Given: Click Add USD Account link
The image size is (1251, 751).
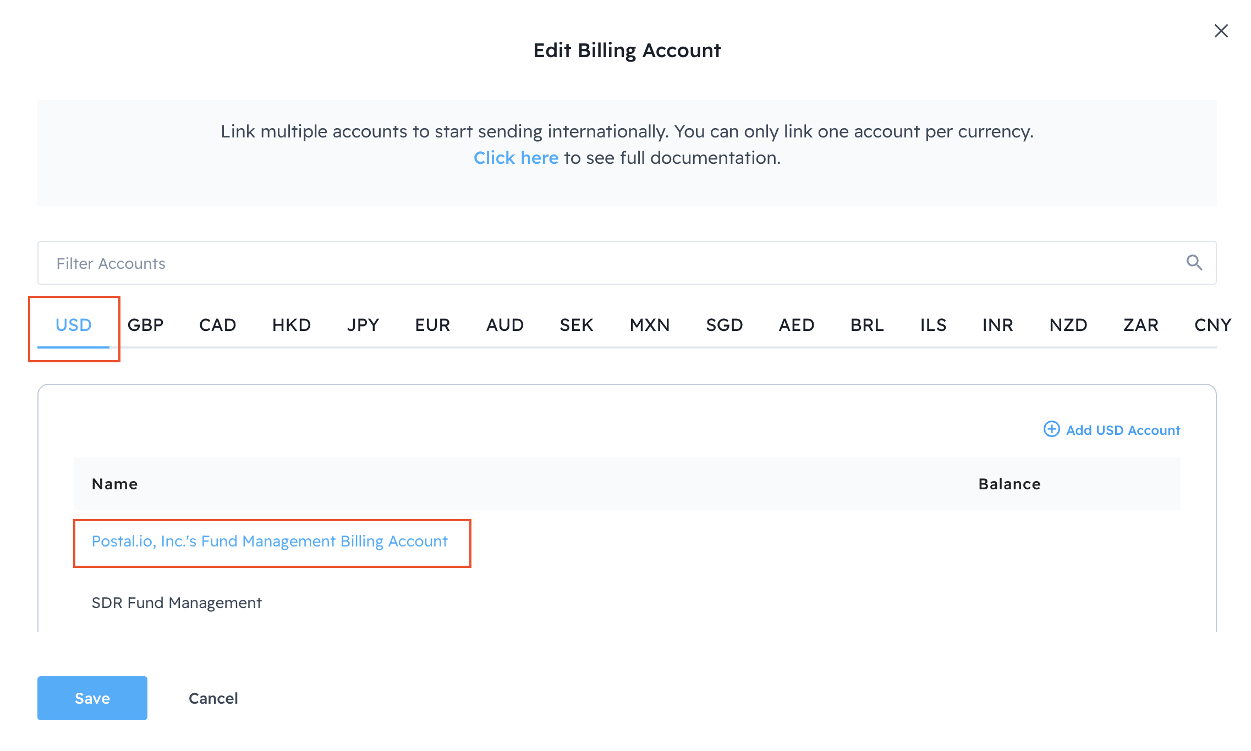Looking at the screenshot, I should (x=1122, y=430).
